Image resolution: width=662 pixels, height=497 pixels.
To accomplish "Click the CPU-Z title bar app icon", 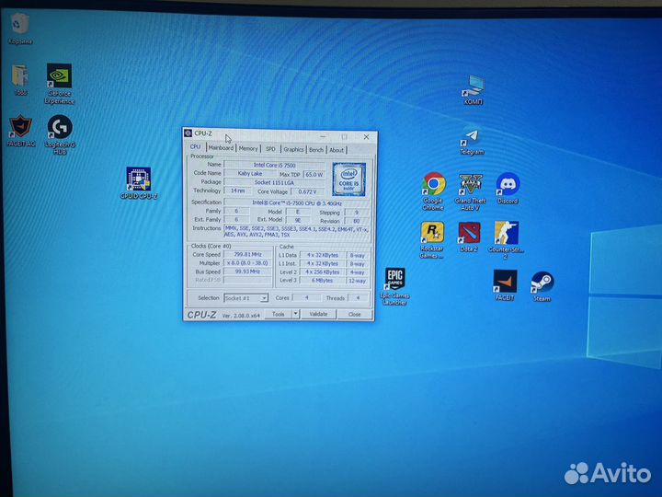I will [188, 133].
